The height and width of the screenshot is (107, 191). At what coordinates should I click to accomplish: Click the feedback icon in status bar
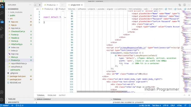185,106
